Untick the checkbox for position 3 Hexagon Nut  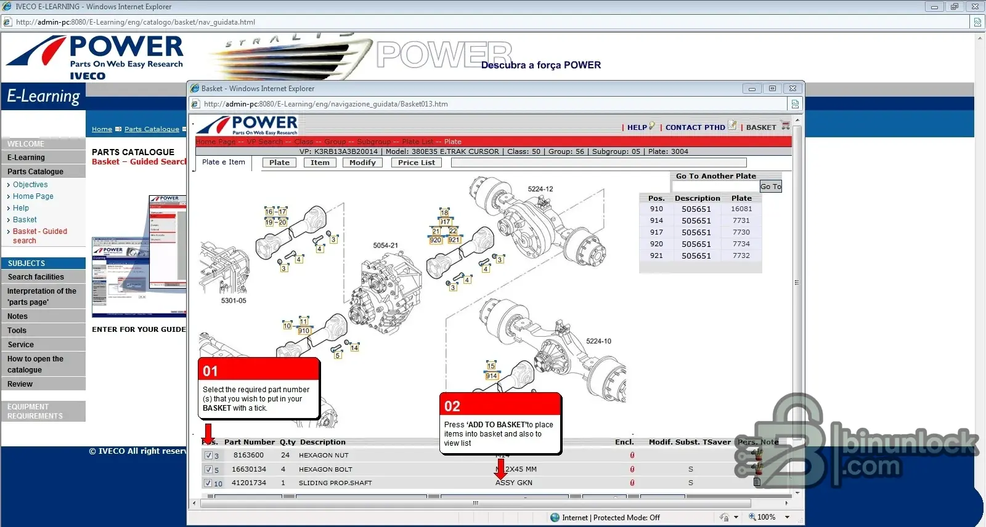point(208,456)
